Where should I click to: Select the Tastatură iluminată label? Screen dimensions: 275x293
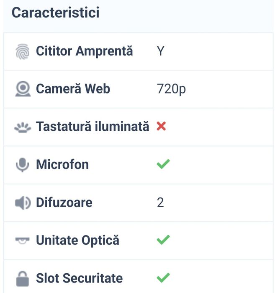pyautogui.click(x=92, y=127)
